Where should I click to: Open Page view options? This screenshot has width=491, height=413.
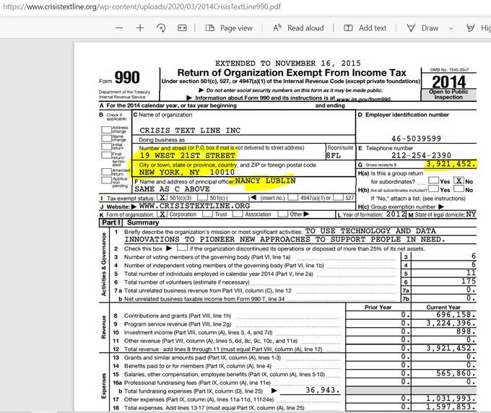pyautogui.click(x=229, y=28)
